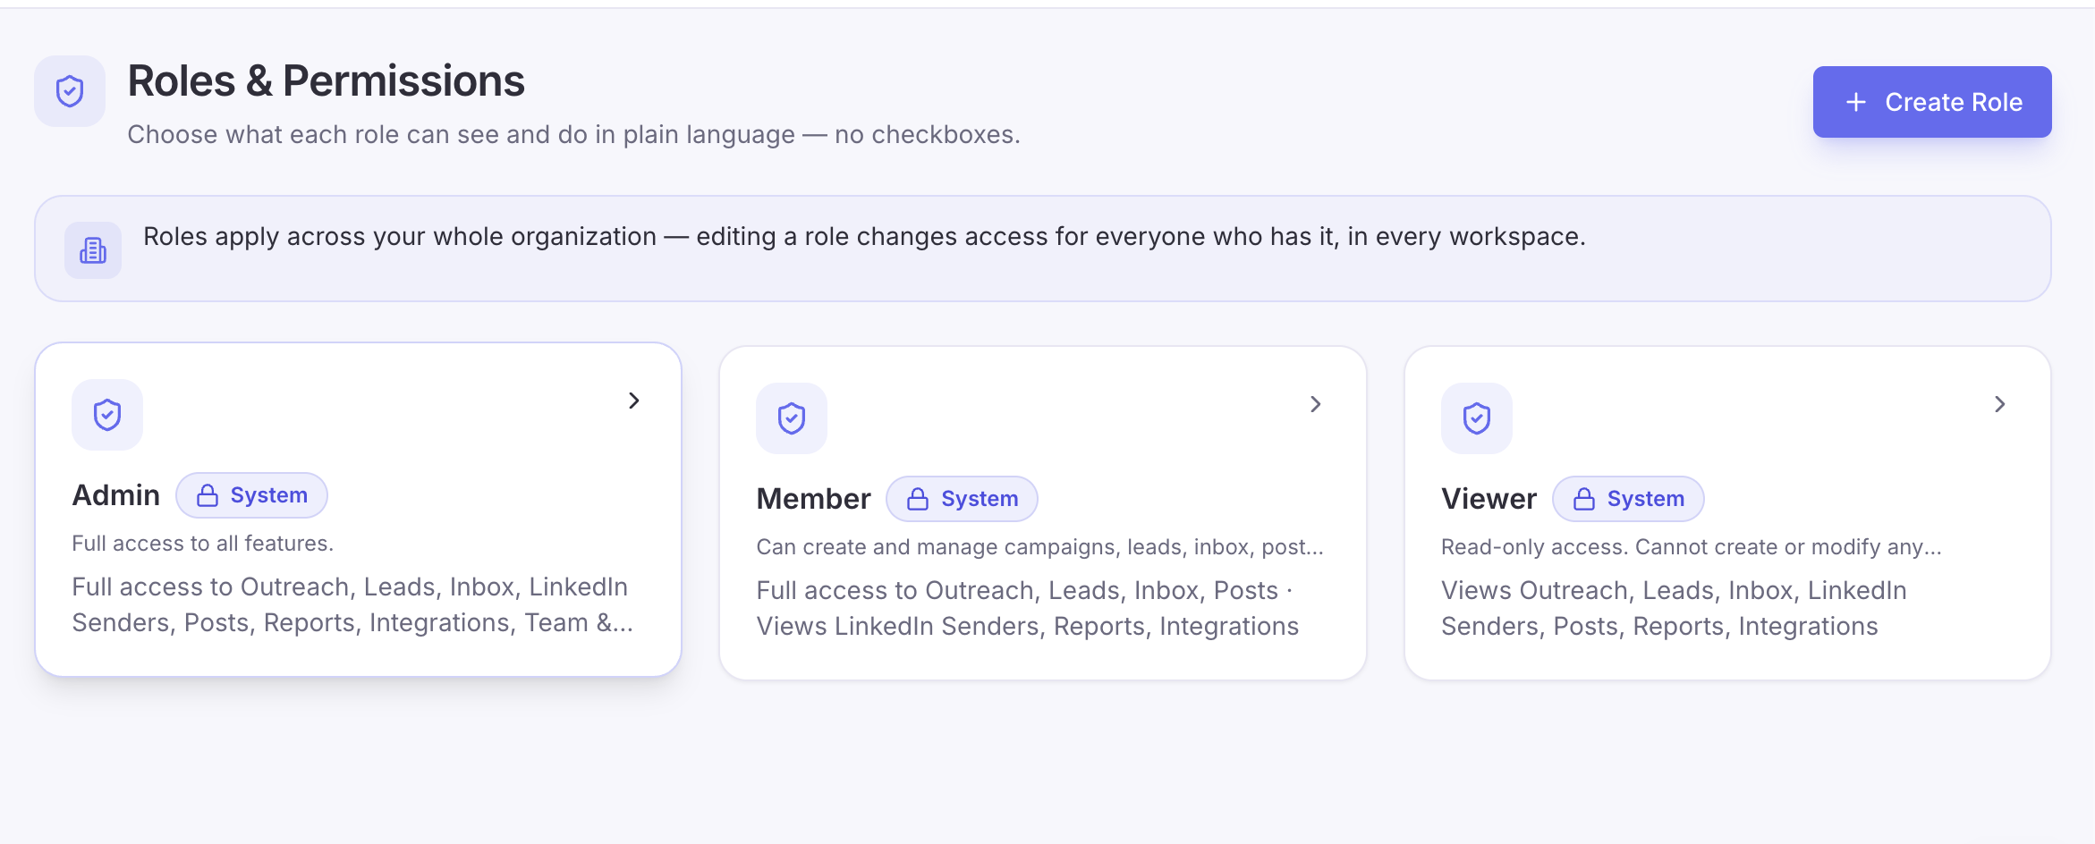Click the lock icon in Viewer's System badge
Screen dimensions: 2095x844
[1584, 499]
